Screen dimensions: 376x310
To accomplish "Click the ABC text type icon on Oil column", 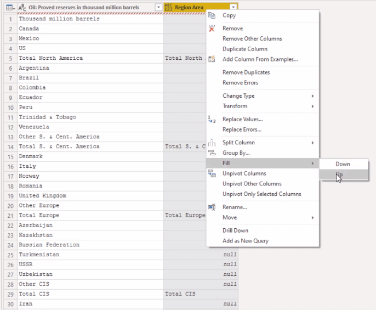I will [22, 8].
